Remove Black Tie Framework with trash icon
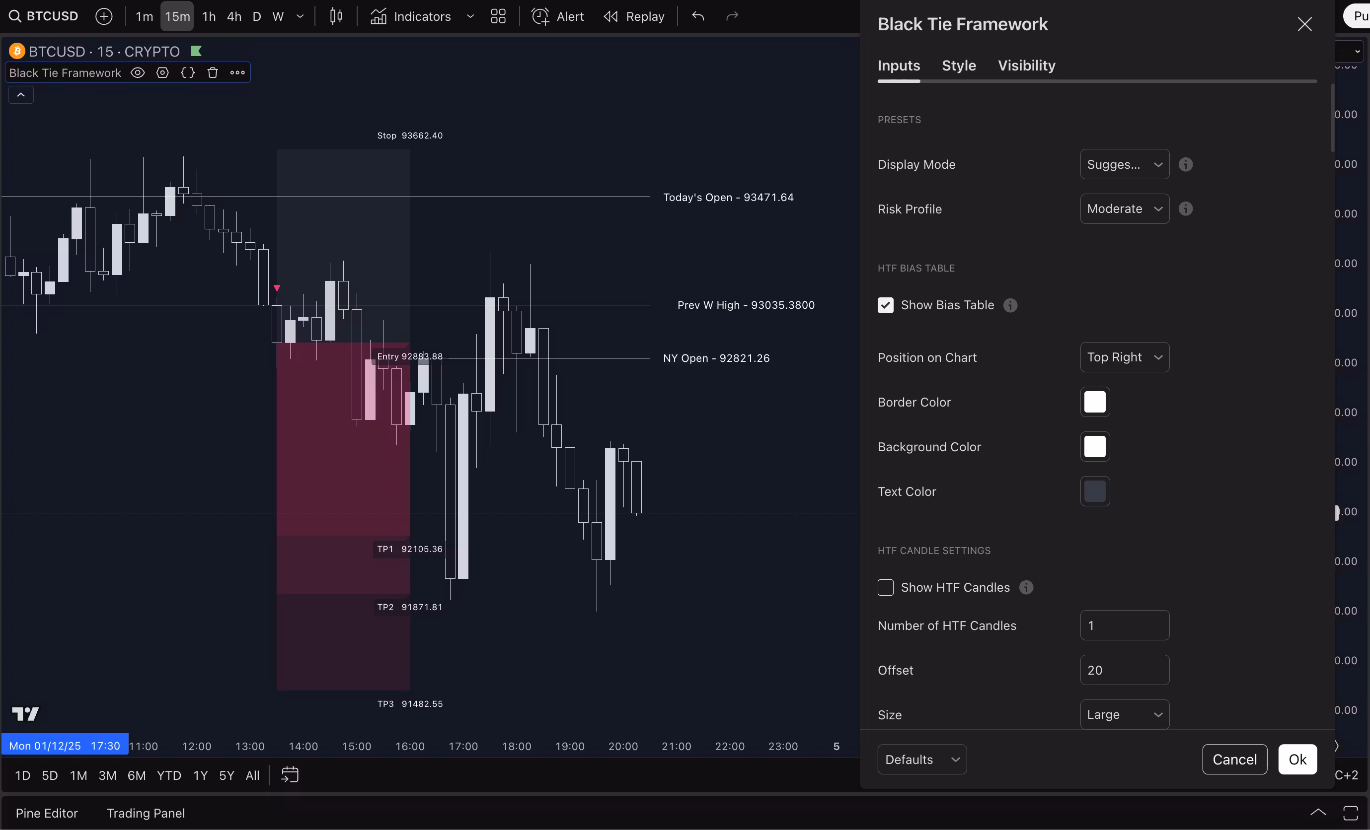Viewport: 1370px width, 830px height. (213, 73)
